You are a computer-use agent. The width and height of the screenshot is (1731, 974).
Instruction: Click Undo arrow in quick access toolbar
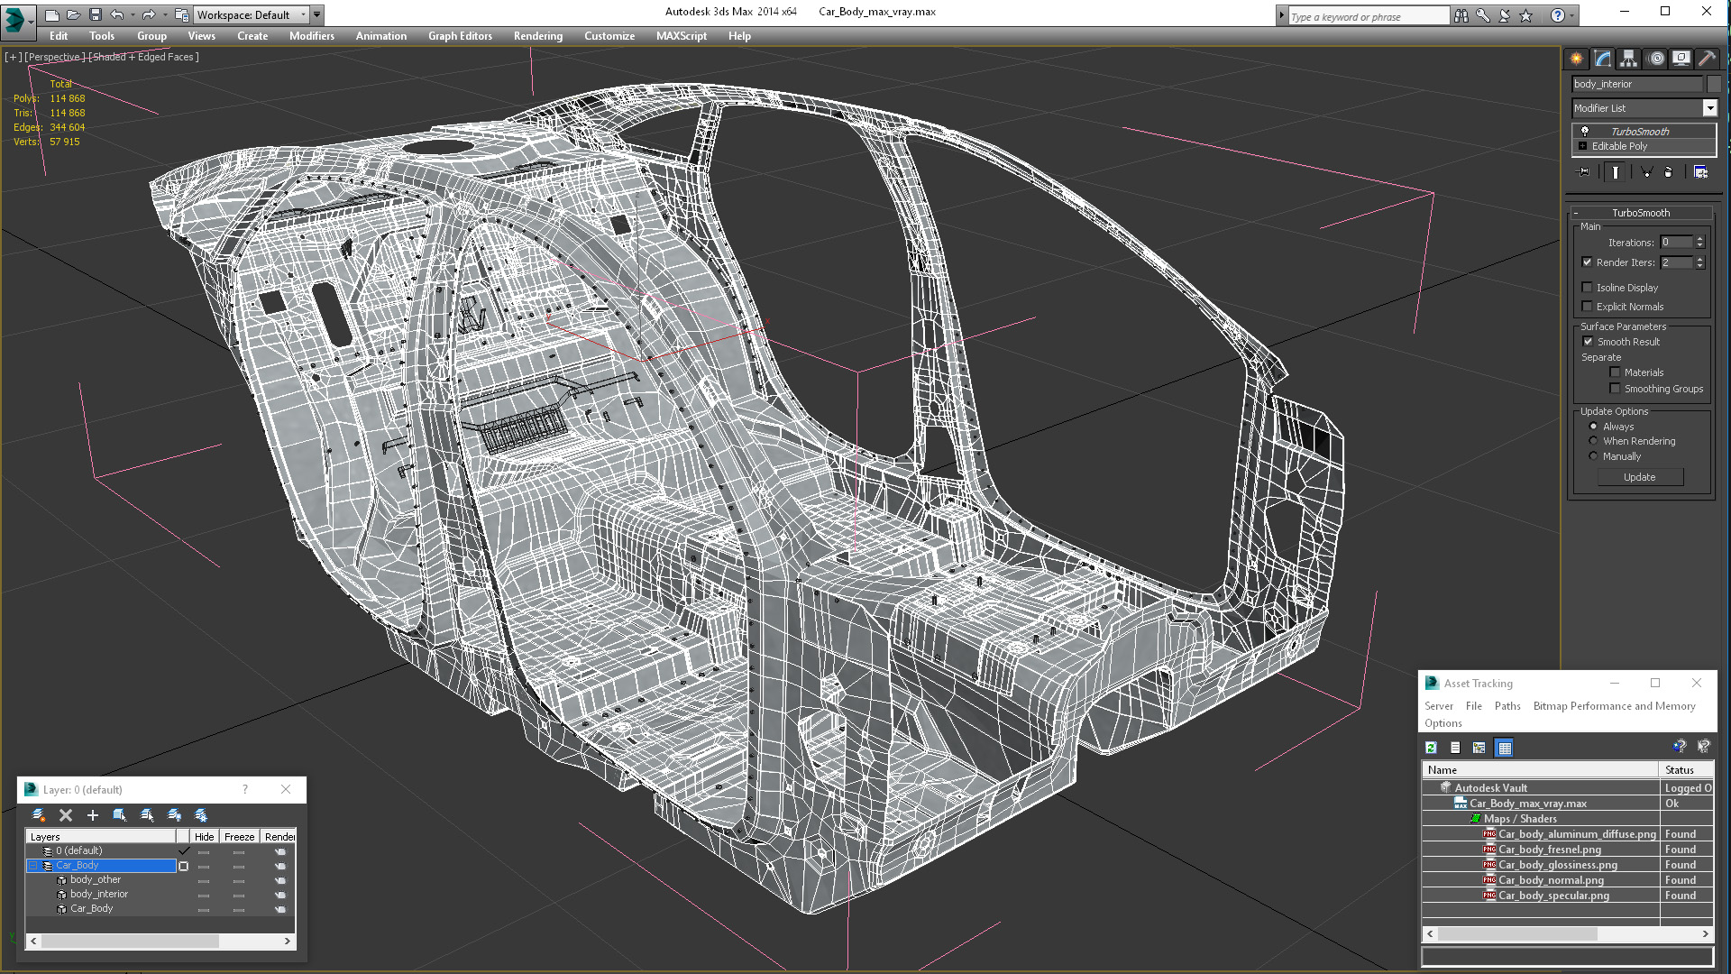point(116,14)
